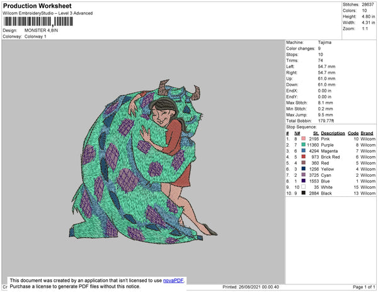Click the Max Jump value 9.5 mm

point(325,115)
